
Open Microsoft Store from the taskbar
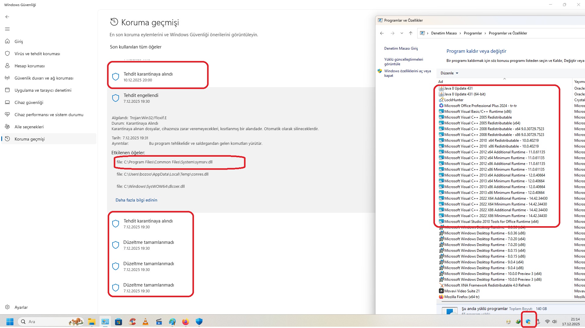(x=119, y=322)
